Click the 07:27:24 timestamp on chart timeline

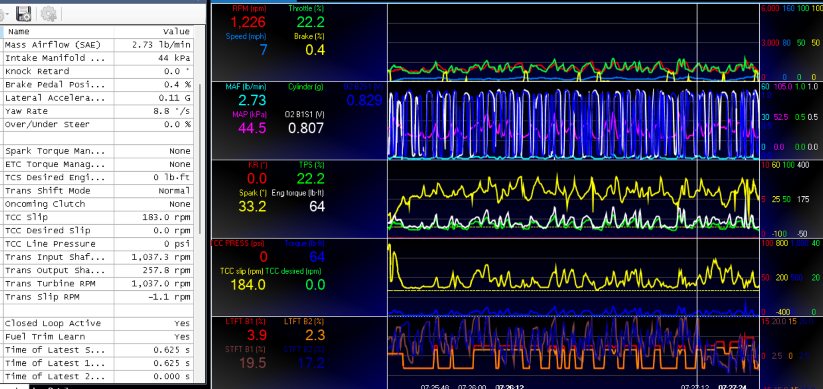[x=732, y=386]
